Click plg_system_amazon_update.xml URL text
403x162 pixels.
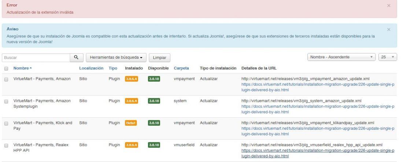[301, 101]
